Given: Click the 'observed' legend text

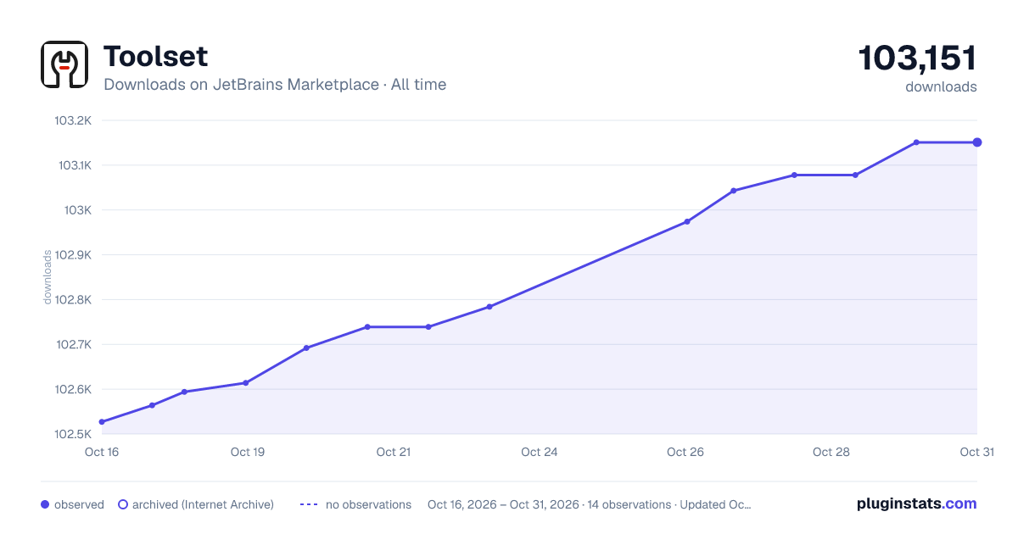Looking at the screenshot, I should tap(79, 504).
